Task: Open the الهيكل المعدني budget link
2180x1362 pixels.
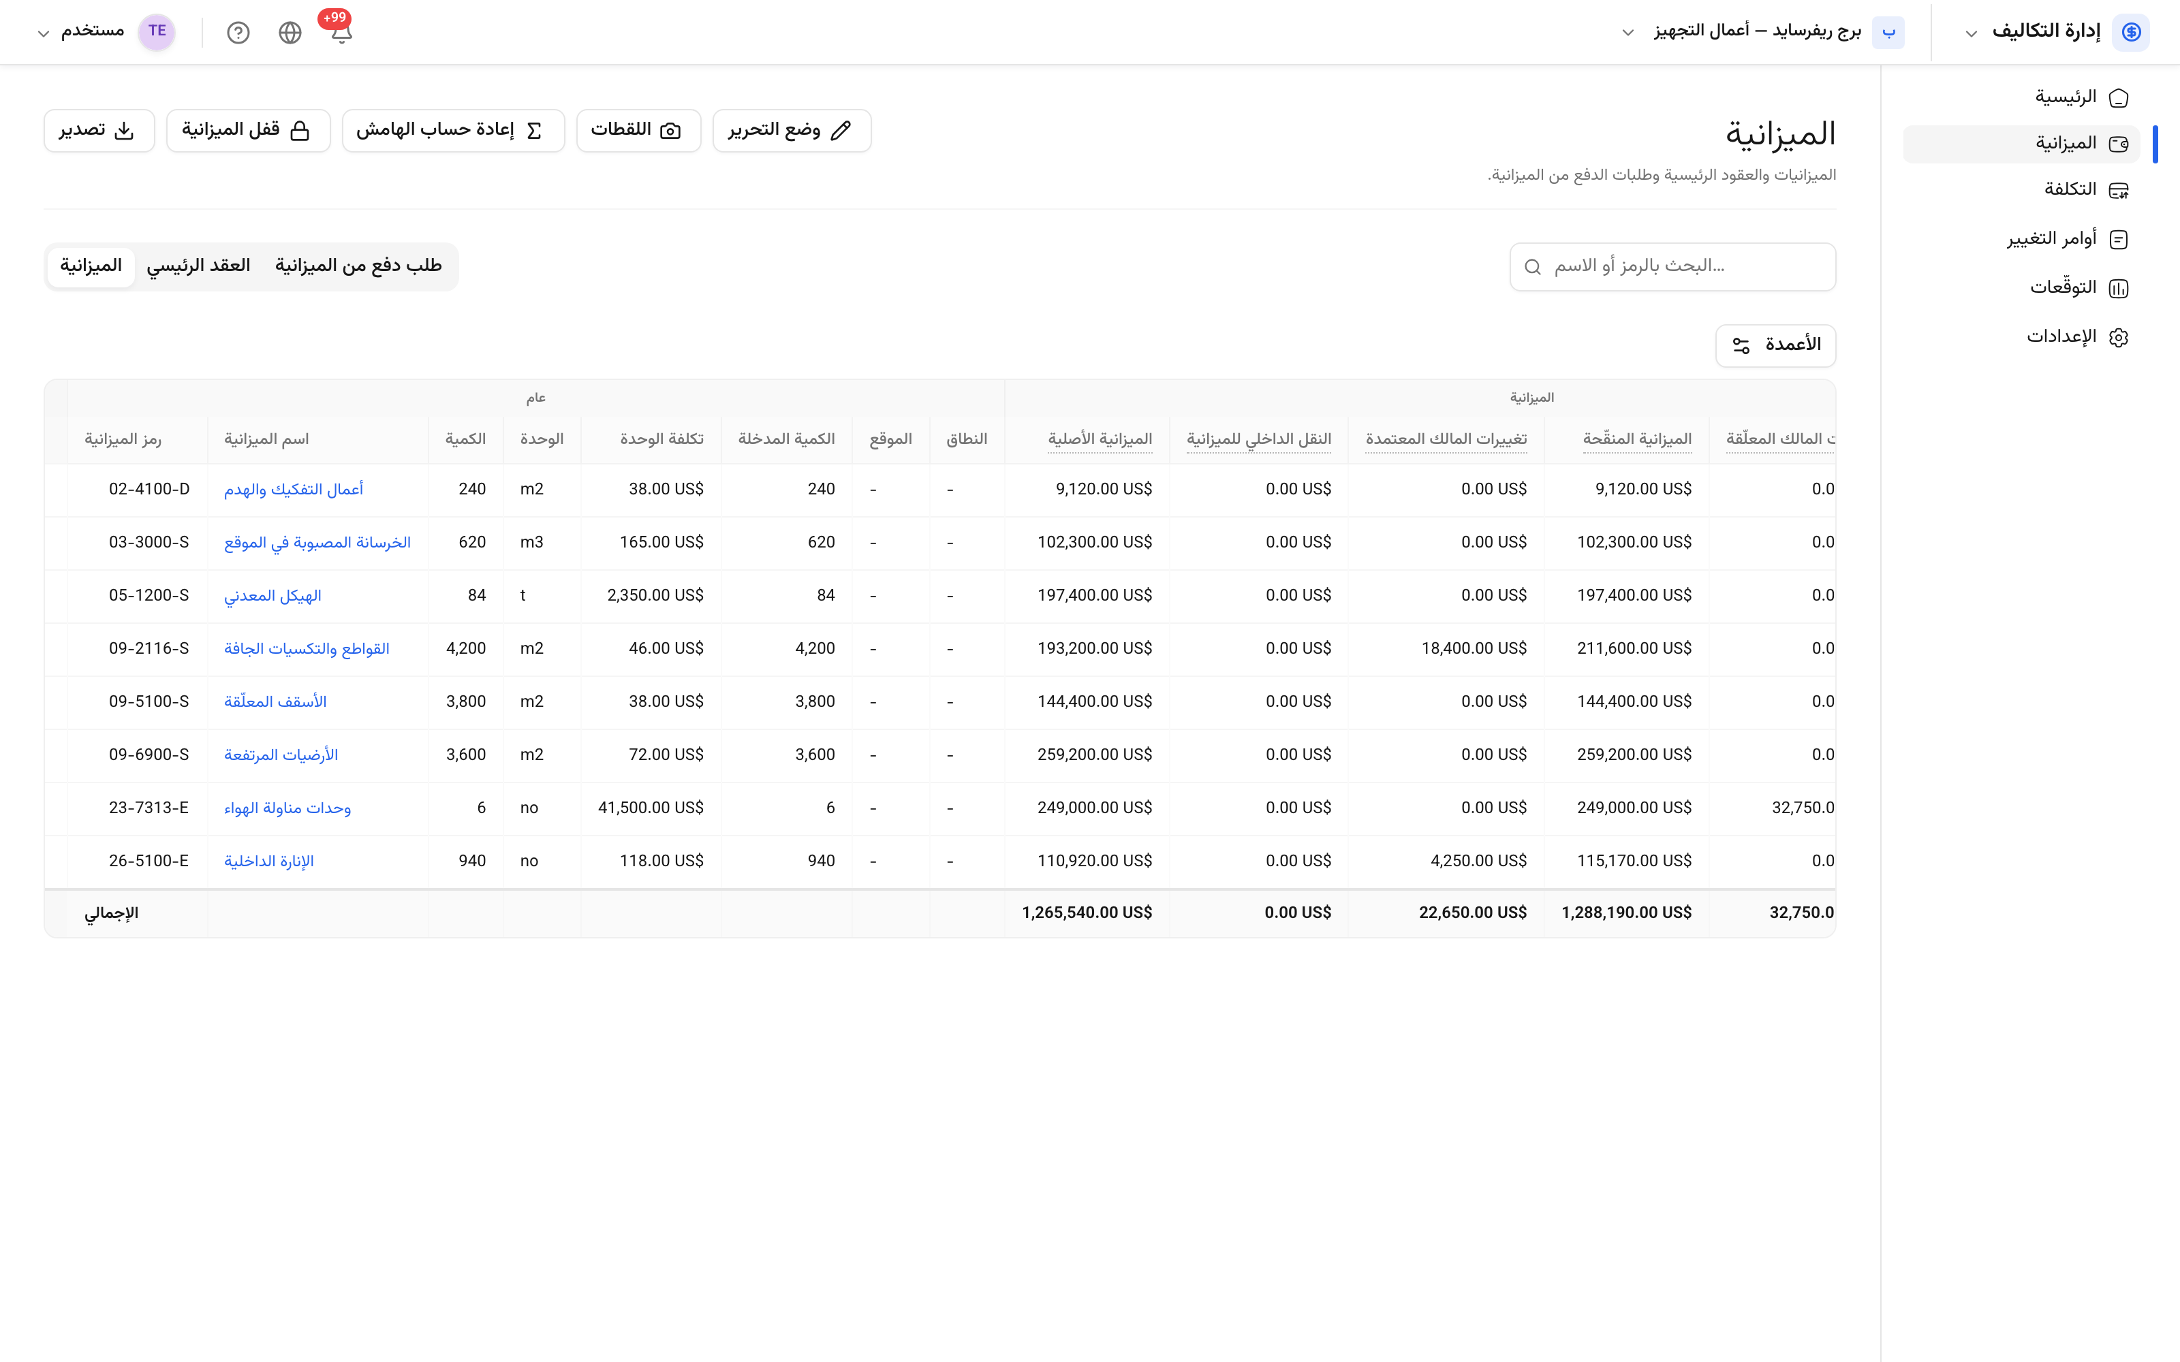Action: 273,597
